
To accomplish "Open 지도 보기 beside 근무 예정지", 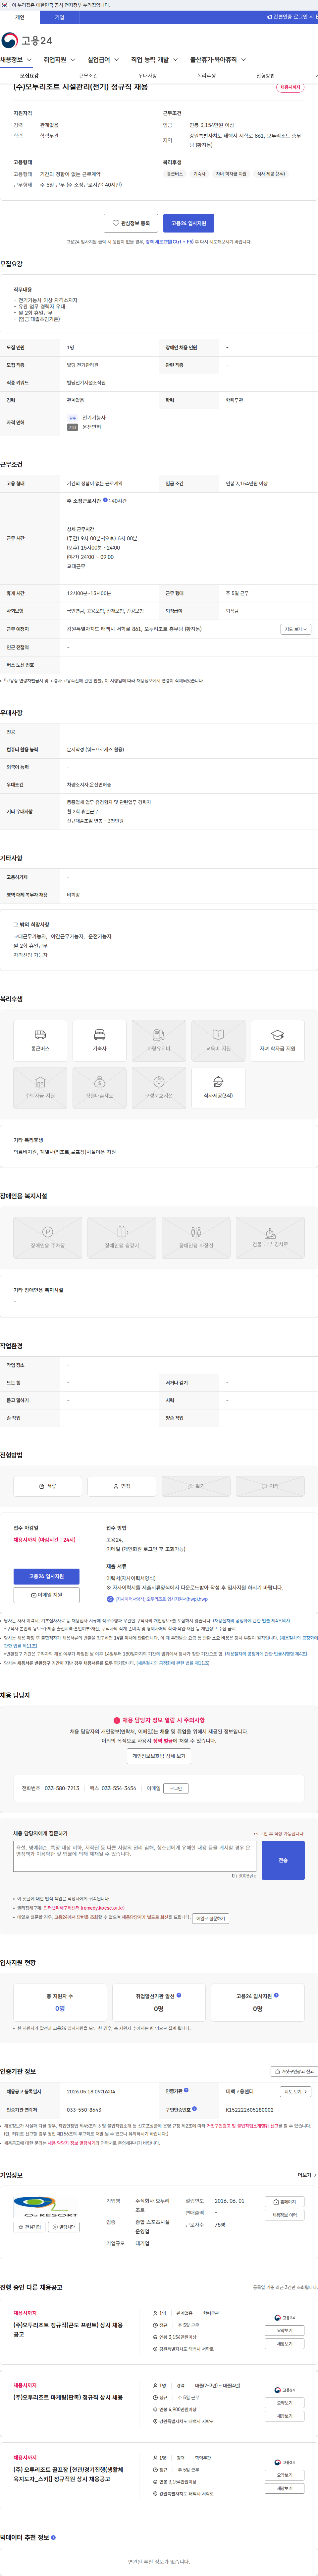I will click(x=296, y=629).
